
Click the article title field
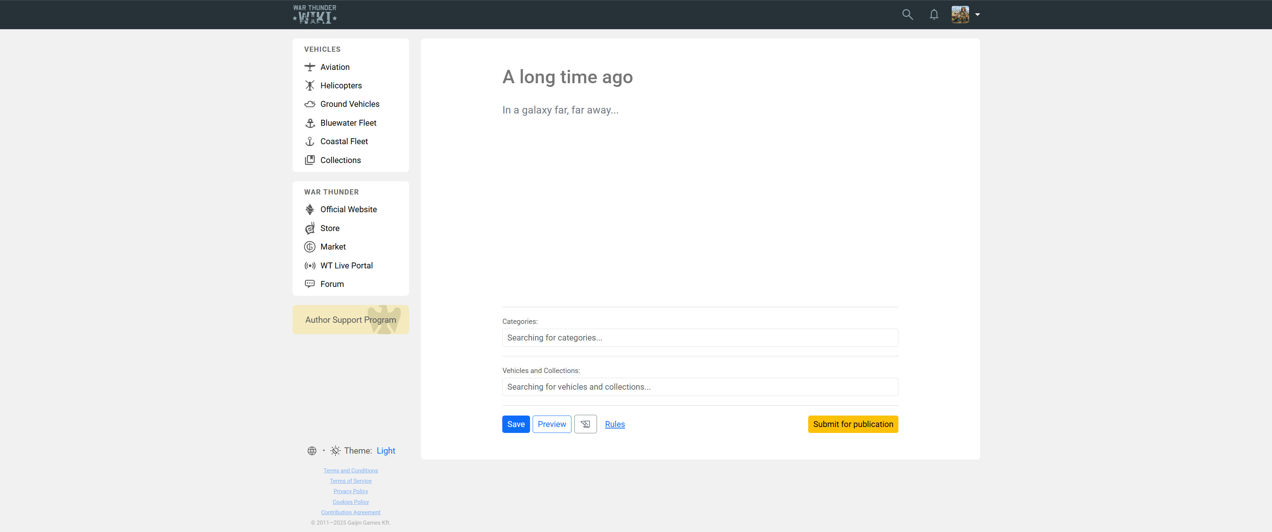click(567, 77)
